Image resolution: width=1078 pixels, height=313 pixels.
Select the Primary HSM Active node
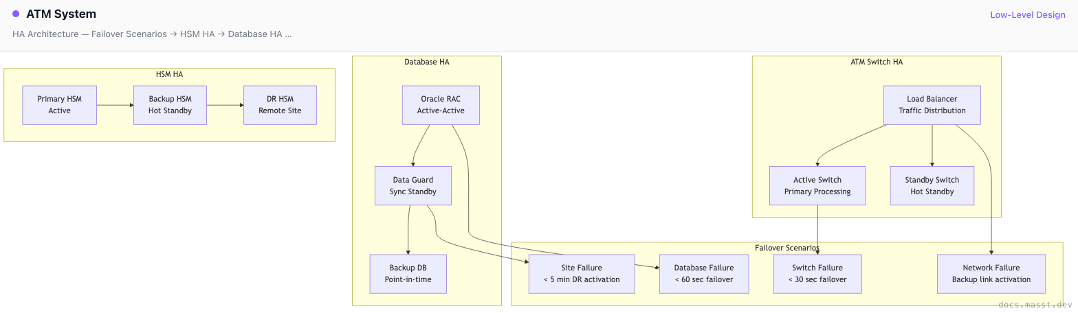click(x=60, y=105)
